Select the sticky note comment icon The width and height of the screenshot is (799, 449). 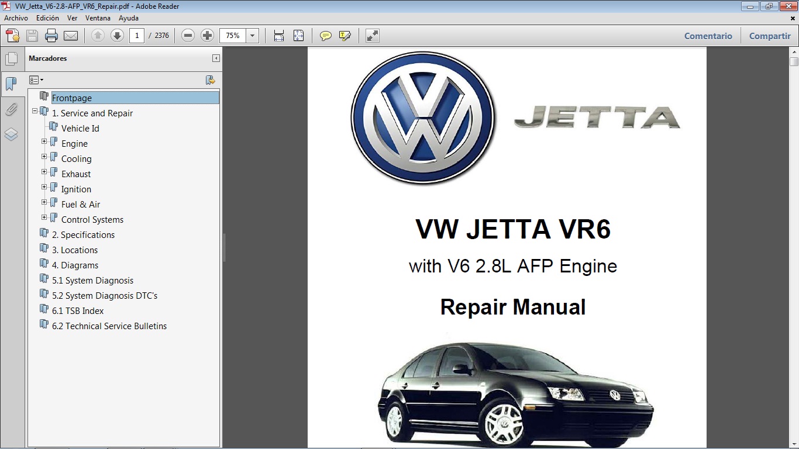pos(325,35)
